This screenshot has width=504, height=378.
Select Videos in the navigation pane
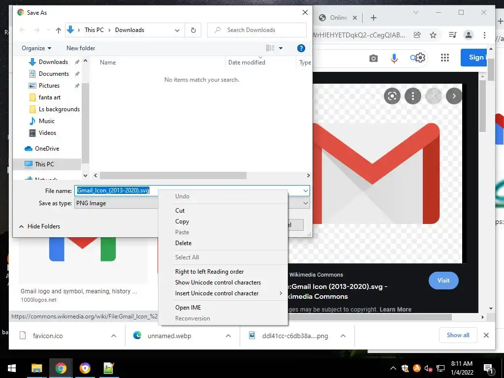click(x=47, y=133)
